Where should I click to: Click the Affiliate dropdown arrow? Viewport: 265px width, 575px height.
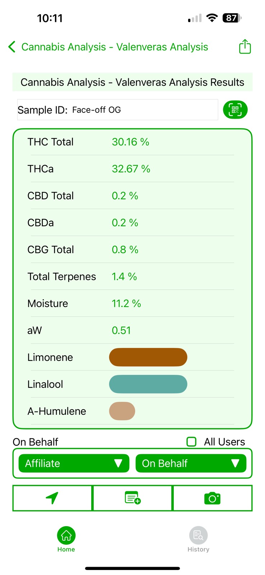[118, 463]
